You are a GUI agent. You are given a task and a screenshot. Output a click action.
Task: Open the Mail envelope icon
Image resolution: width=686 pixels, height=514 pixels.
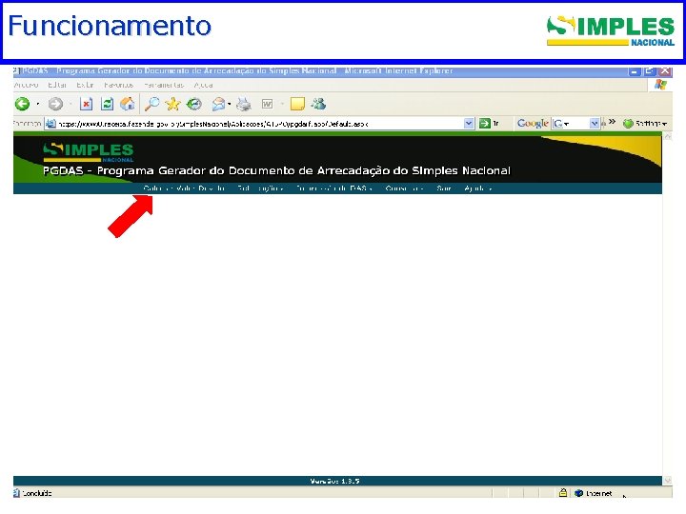pos(218,104)
